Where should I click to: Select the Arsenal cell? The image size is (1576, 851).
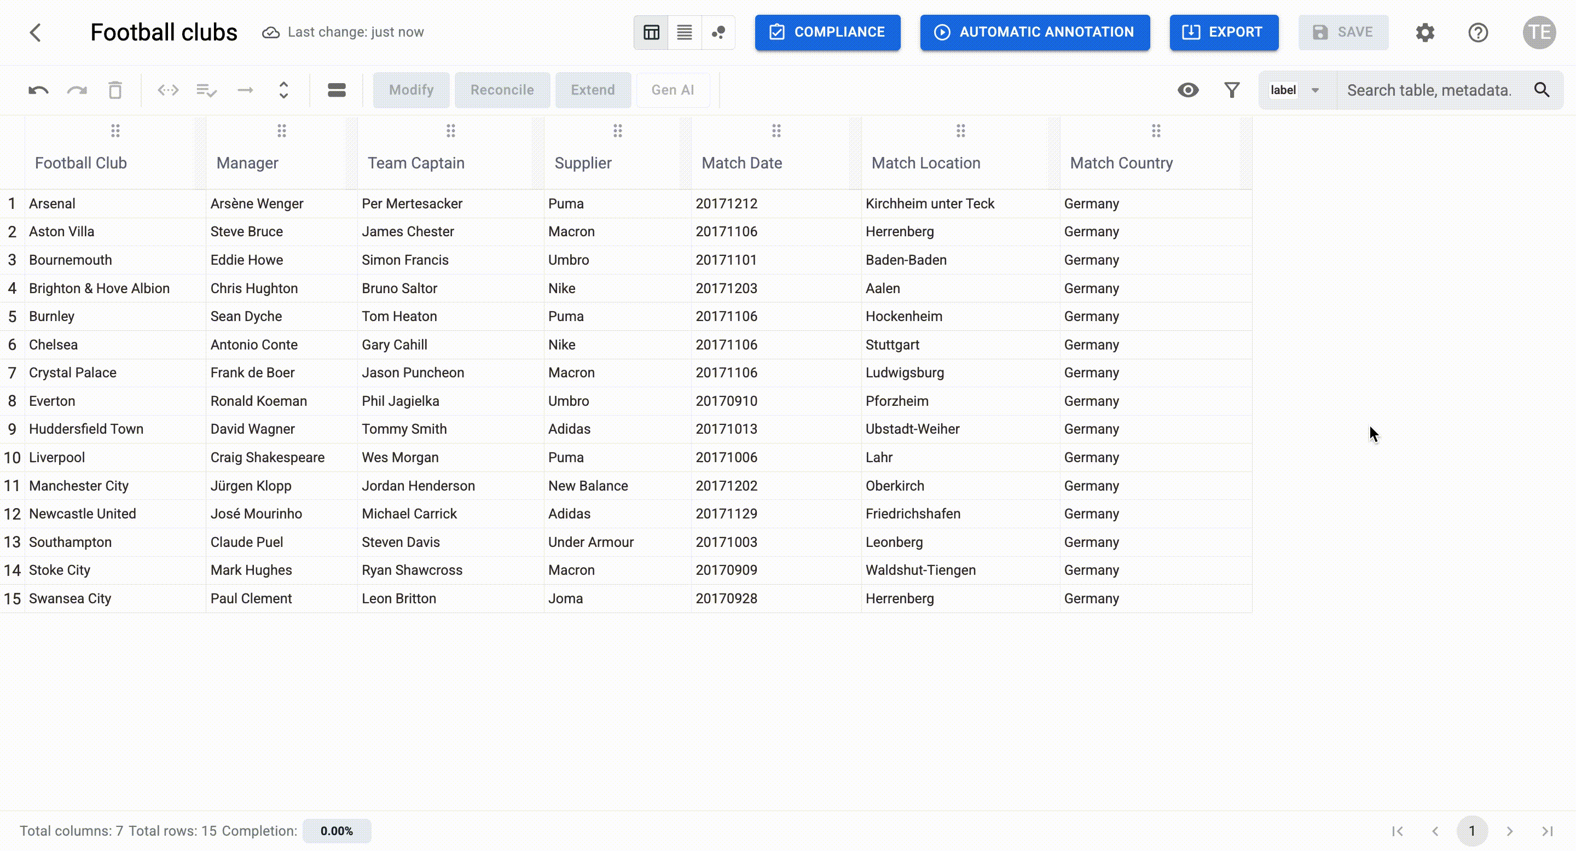point(115,203)
